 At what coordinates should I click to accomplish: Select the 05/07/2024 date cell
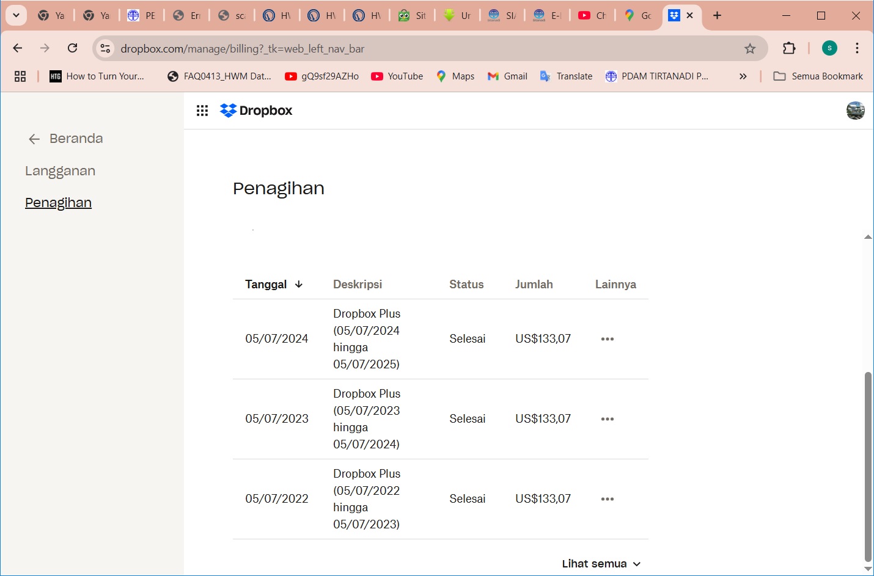click(276, 339)
